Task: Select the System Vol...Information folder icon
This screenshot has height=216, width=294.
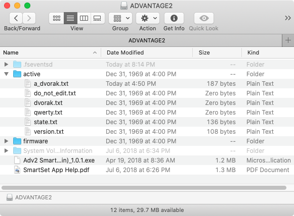Action: point(17,150)
